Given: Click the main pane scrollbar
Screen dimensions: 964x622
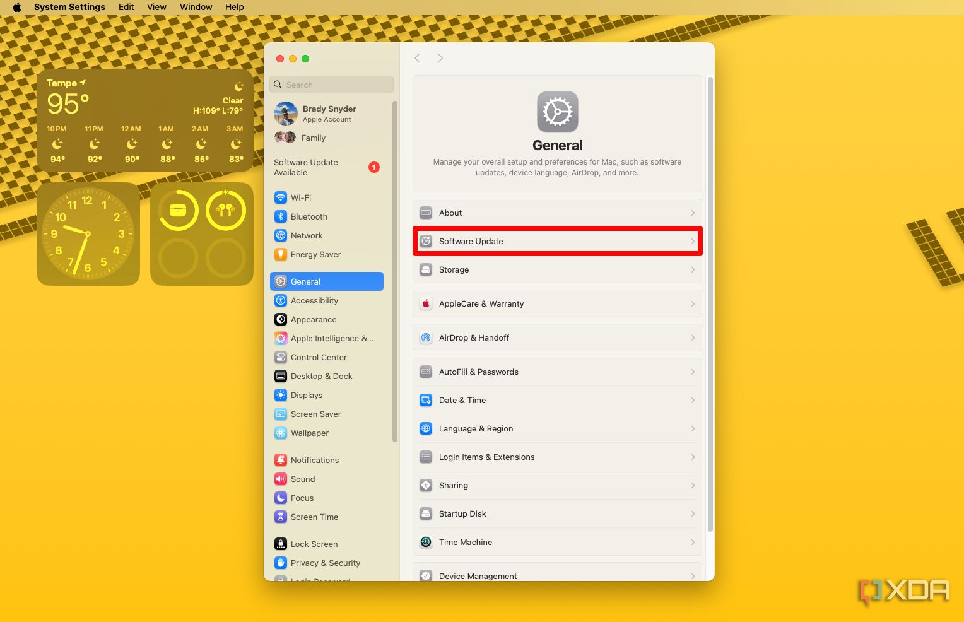Looking at the screenshot, I should pos(710,304).
